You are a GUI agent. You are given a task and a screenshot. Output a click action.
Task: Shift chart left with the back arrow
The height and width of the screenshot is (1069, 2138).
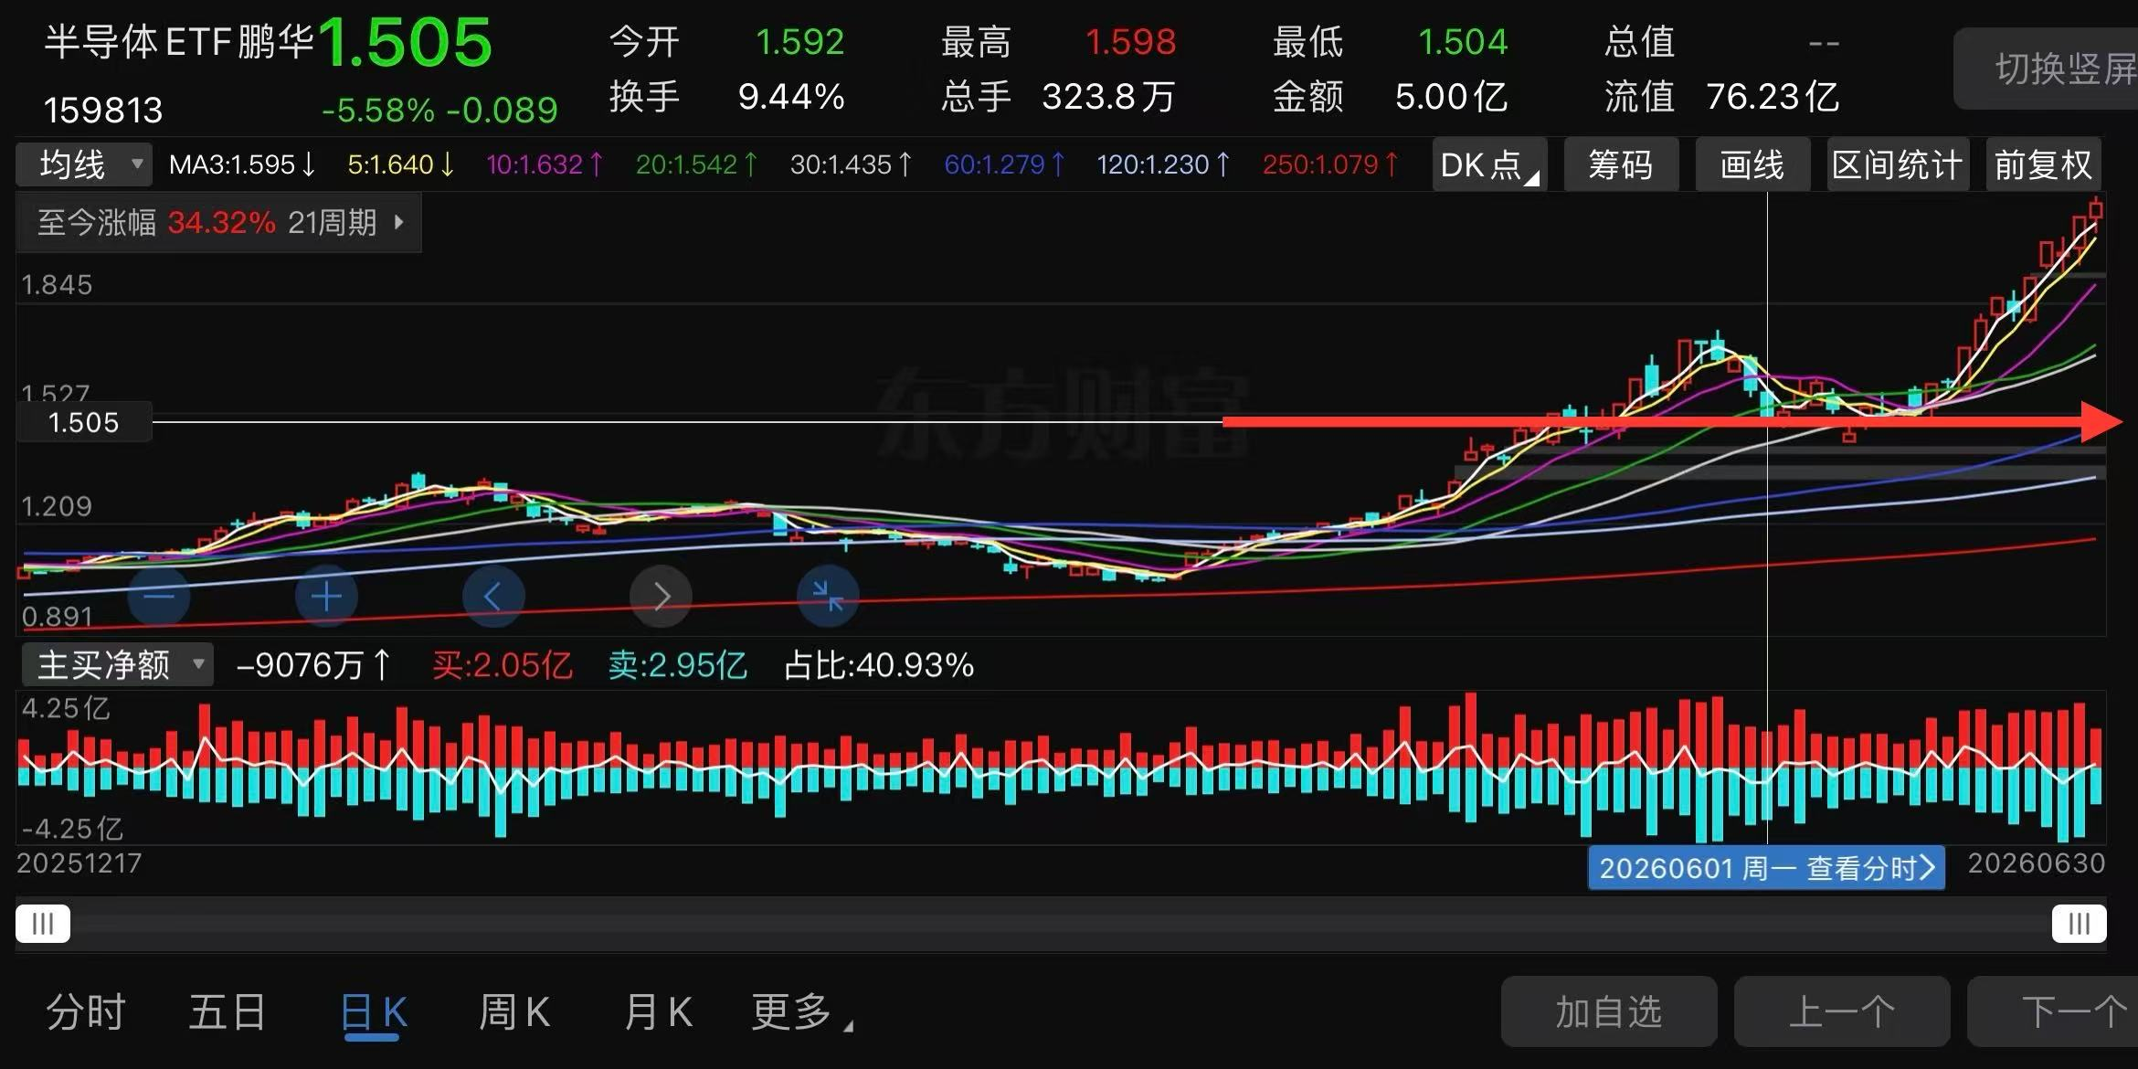pos(493,597)
